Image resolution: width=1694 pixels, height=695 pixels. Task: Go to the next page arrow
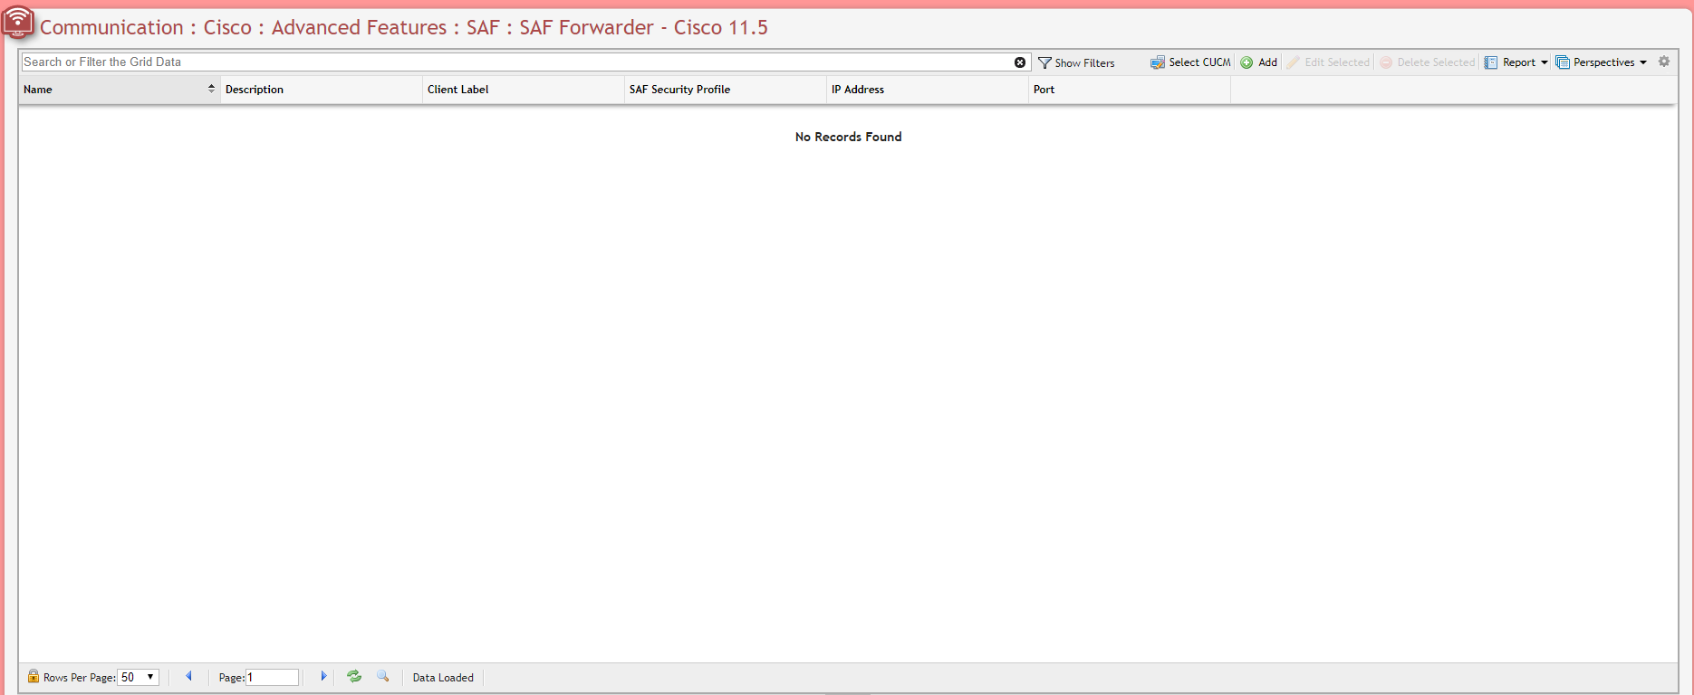click(x=323, y=676)
